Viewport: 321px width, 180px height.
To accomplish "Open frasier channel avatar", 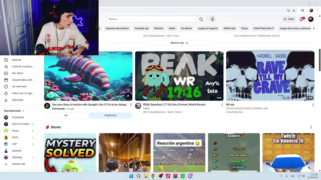I will 138,106.
